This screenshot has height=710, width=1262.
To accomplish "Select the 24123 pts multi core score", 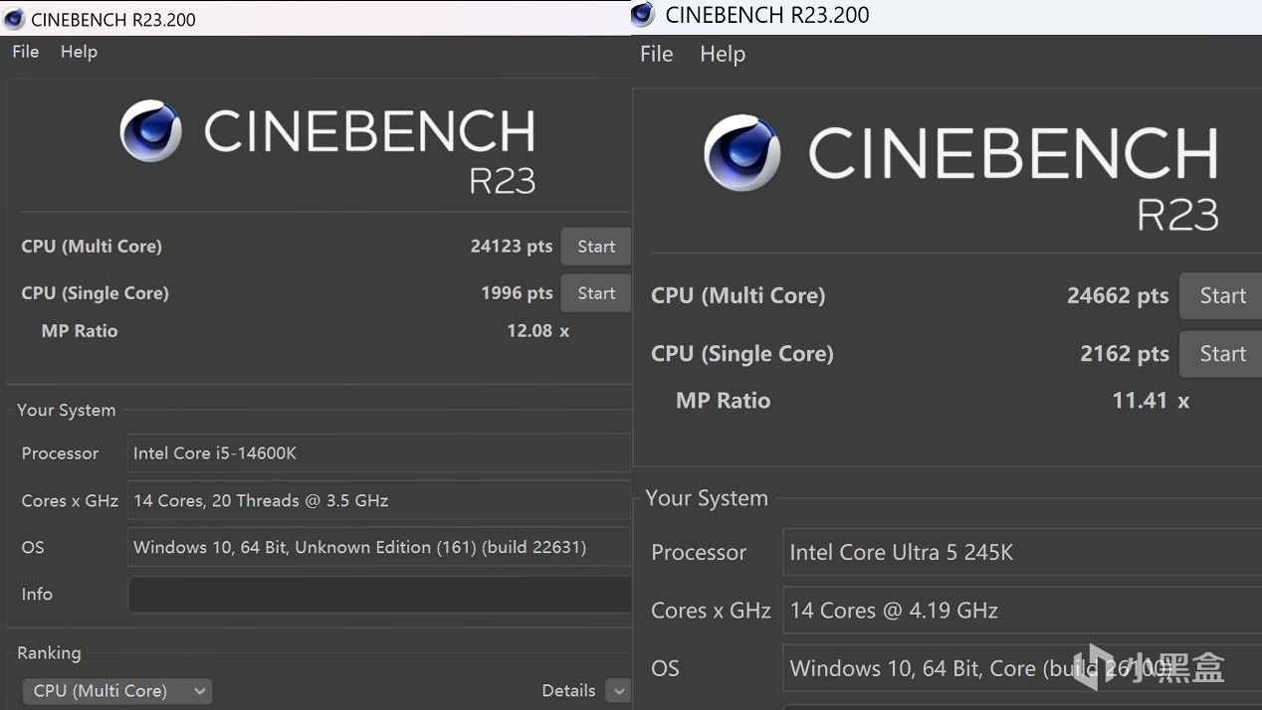I will pyautogui.click(x=511, y=247).
